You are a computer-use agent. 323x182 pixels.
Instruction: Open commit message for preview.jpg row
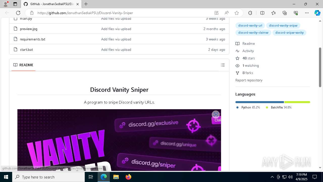[x=116, y=29]
